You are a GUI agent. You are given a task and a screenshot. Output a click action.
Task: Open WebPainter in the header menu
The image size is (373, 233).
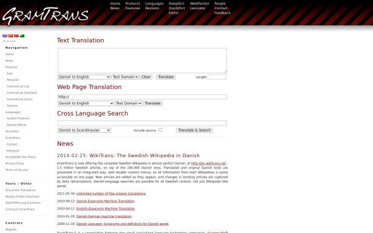200,4
